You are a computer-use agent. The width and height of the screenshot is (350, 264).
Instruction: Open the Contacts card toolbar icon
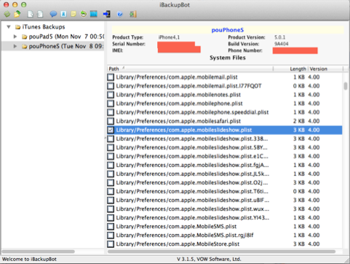(63, 14)
